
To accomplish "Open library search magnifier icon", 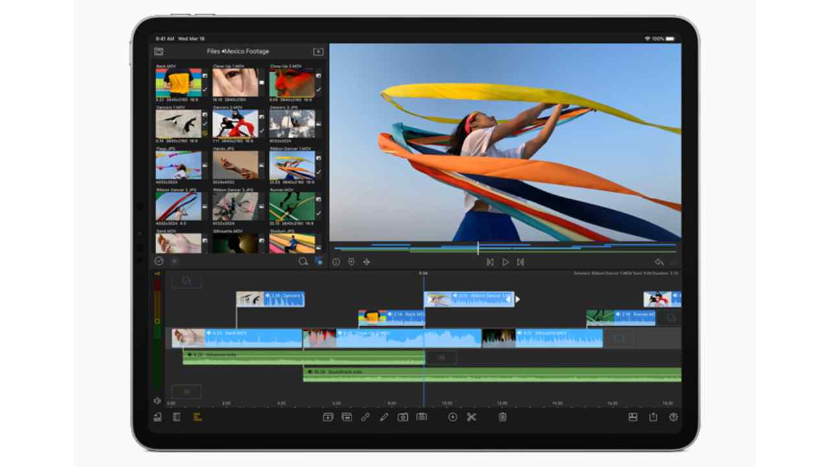I will tap(303, 261).
